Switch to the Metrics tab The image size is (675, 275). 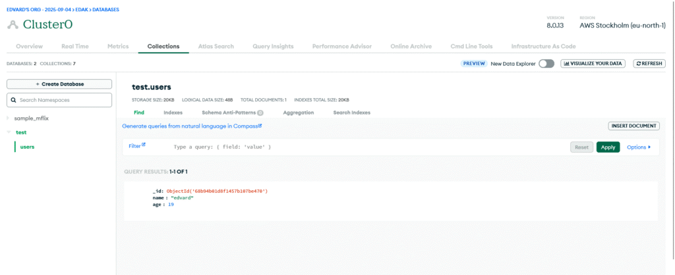pos(117,47)
